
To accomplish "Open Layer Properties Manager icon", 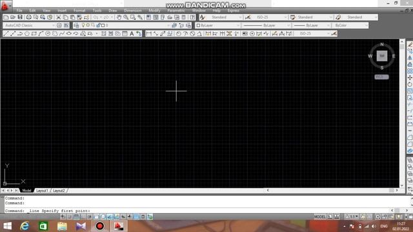I will pyautogui.click(x=76, y=25).
